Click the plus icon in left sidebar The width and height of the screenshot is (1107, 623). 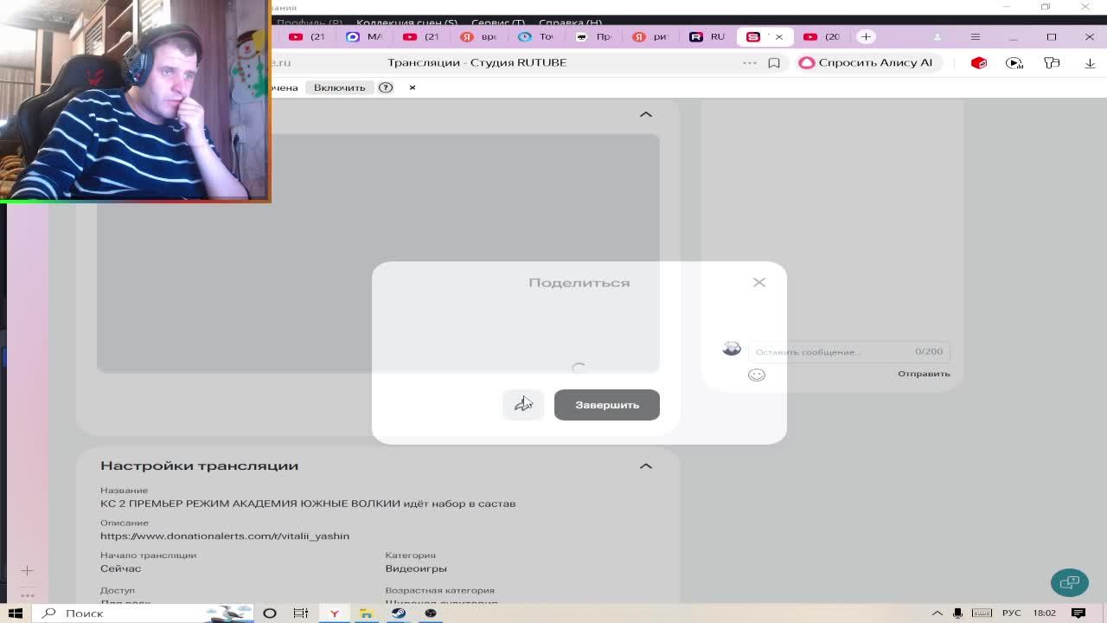(27, 570)
